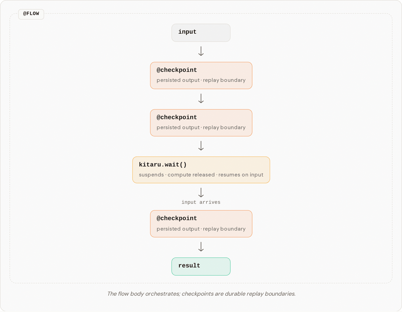Click the 'result' label text
402x312 pixels.
pyautogui.click(x=189, y=266)
